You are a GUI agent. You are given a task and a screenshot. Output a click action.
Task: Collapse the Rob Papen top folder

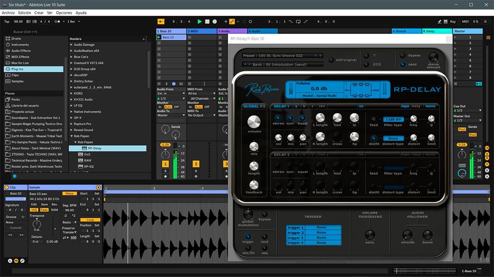(x=71, y=136)
